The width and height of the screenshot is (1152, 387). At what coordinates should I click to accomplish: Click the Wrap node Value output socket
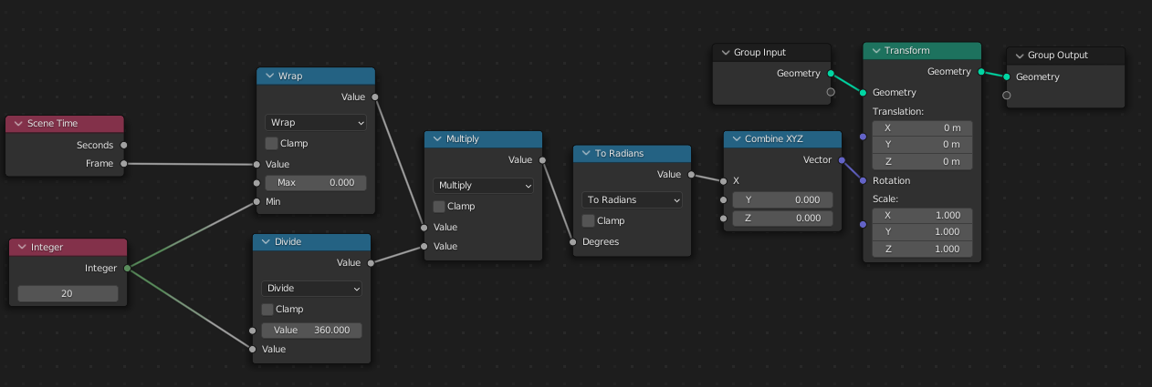(375, 97)
